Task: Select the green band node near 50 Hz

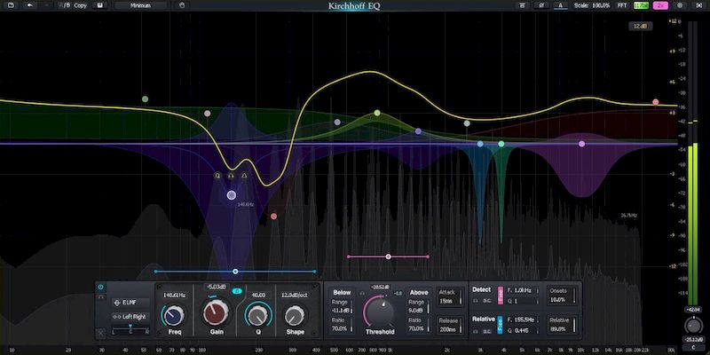Action: tap(145, 99)
